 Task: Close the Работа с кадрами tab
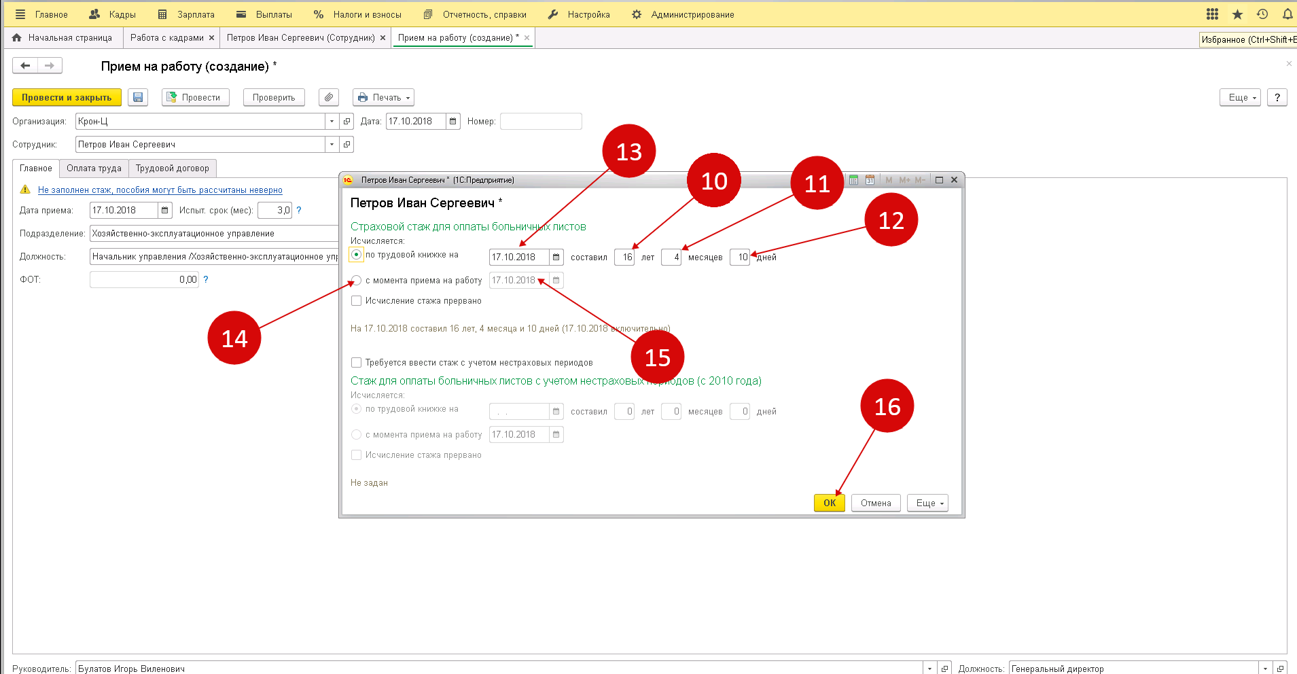[x=212, y=38]
